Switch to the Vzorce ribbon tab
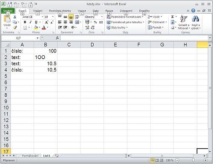The width and height of the screenshot is (213, 164). click(82, 11)
